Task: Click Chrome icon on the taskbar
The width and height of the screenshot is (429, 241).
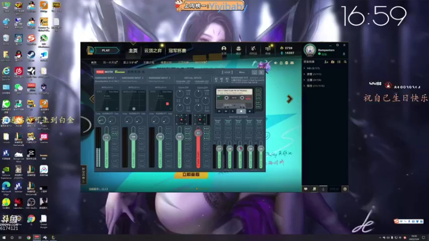Action: (x=28, y=238)
